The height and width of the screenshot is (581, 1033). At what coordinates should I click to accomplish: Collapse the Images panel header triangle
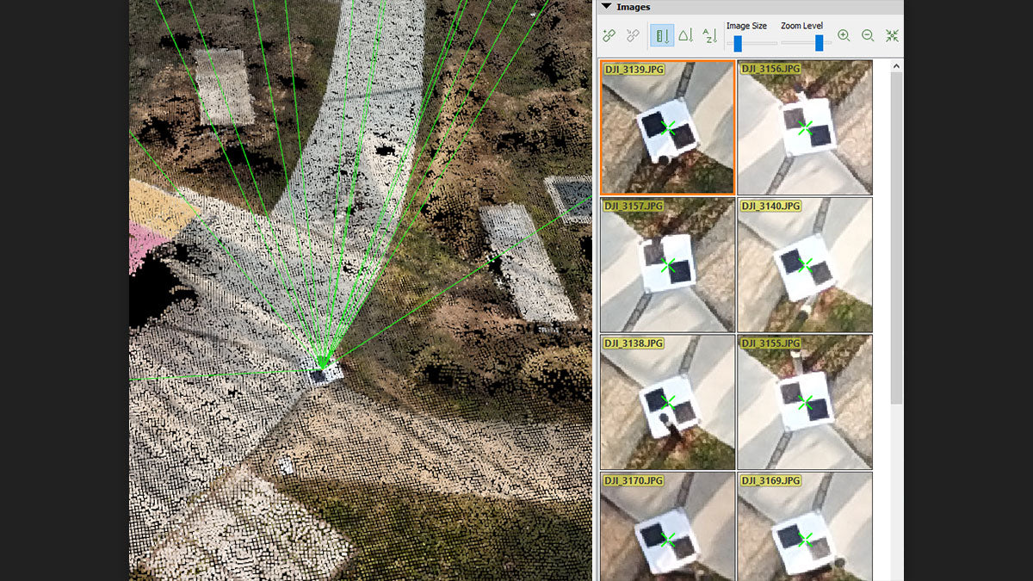(x=608, y=7)
